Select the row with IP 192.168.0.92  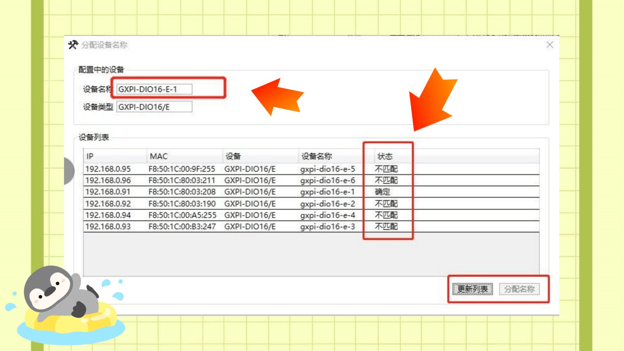311,204
